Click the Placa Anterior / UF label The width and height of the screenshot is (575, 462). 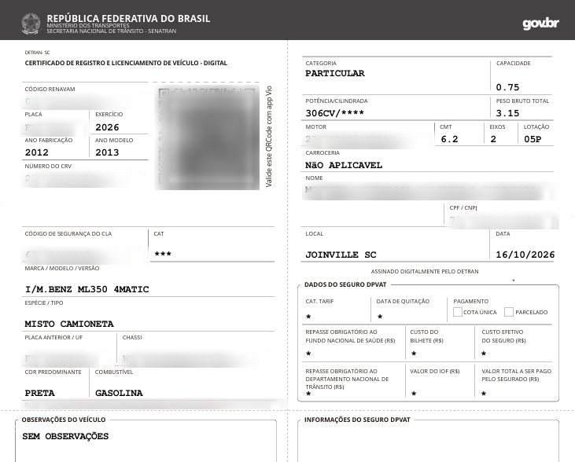(53, 337)
